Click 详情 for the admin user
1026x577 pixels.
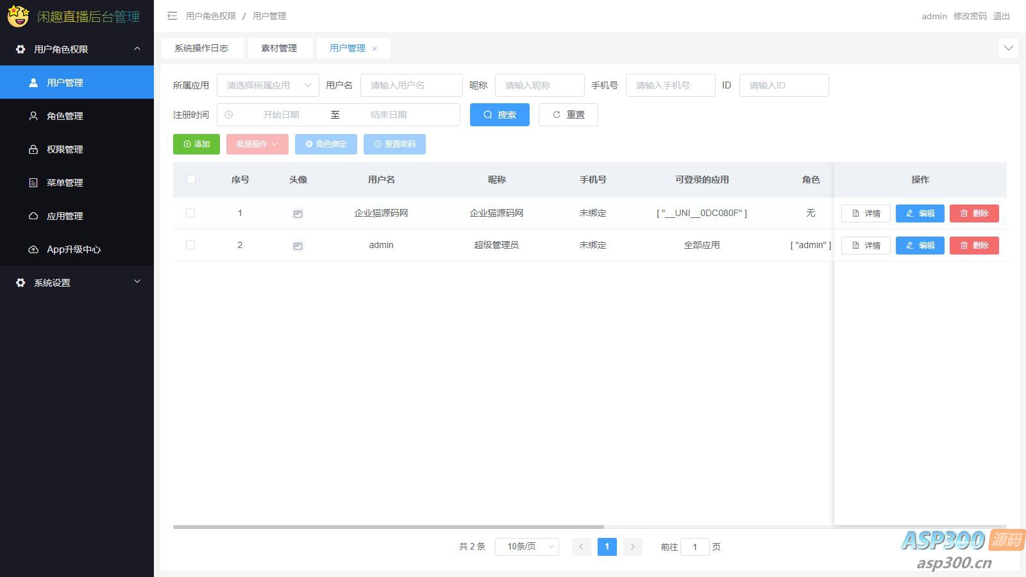click(x=865, y=245)
